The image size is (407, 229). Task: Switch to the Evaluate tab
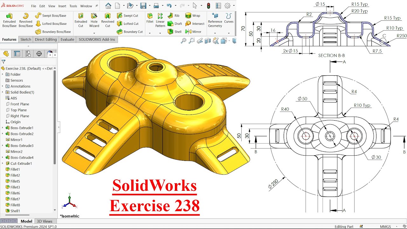67,39
